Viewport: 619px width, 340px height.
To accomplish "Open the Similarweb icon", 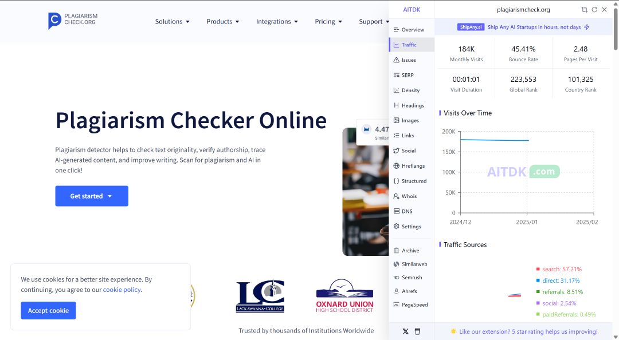I will (x=396, y=264).
